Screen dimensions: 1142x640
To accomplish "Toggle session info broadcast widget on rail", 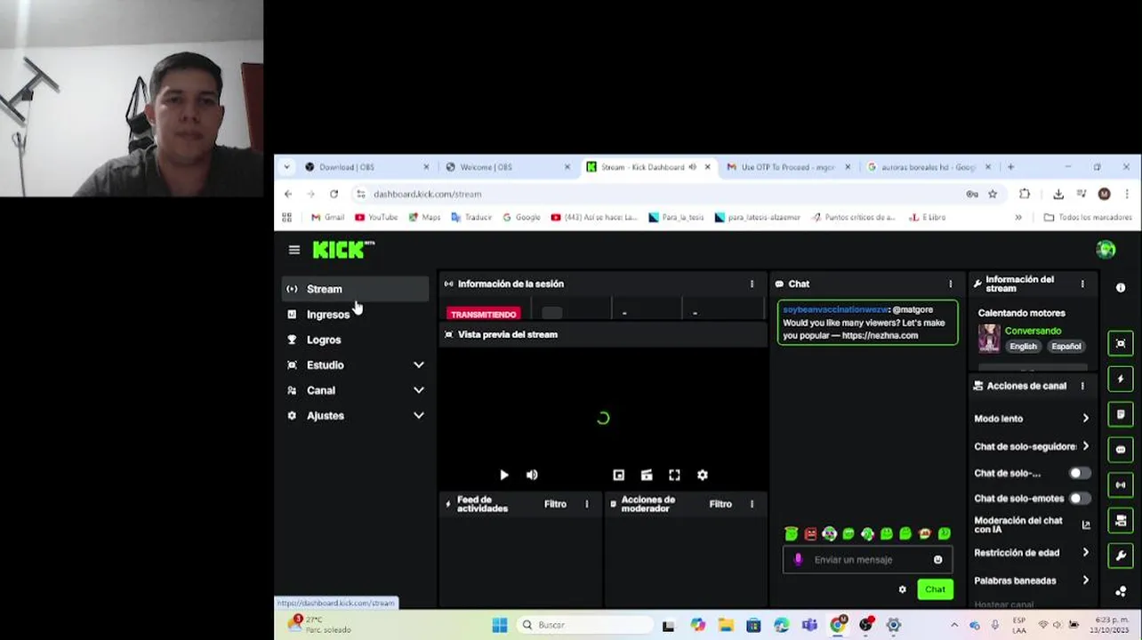I will [x=1121, y=485].
